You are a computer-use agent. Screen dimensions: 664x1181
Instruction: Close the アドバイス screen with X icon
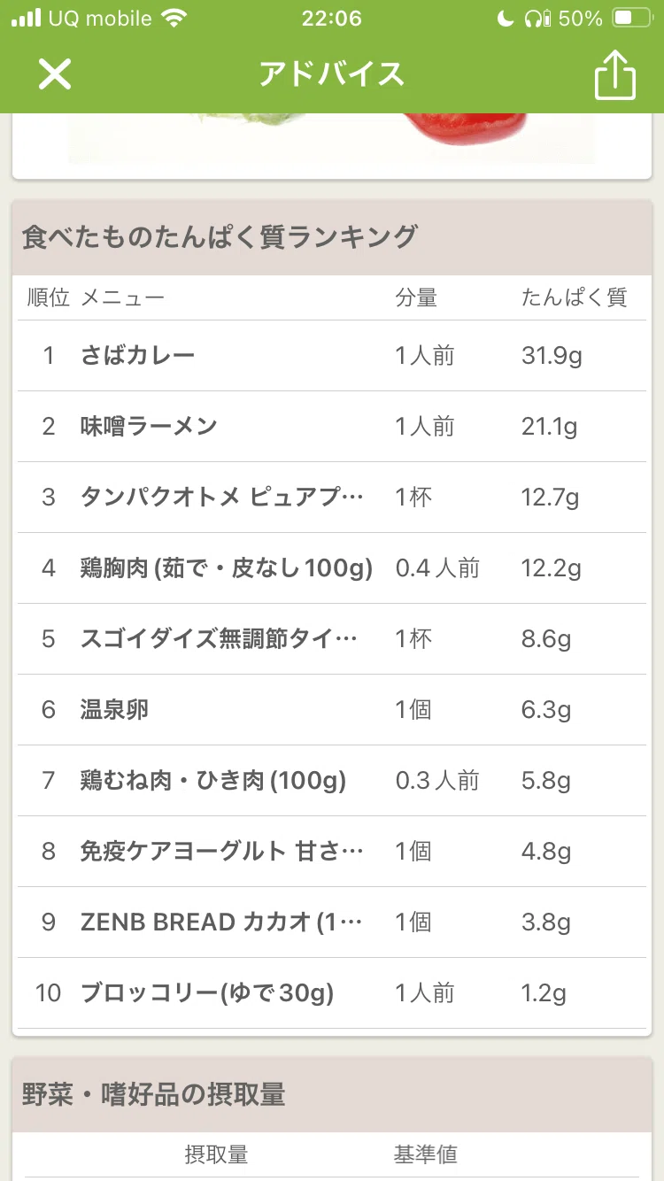(x=54, y=74)
